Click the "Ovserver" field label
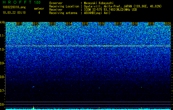The width and height of the screenshot is (173, 110). point(56,3)
